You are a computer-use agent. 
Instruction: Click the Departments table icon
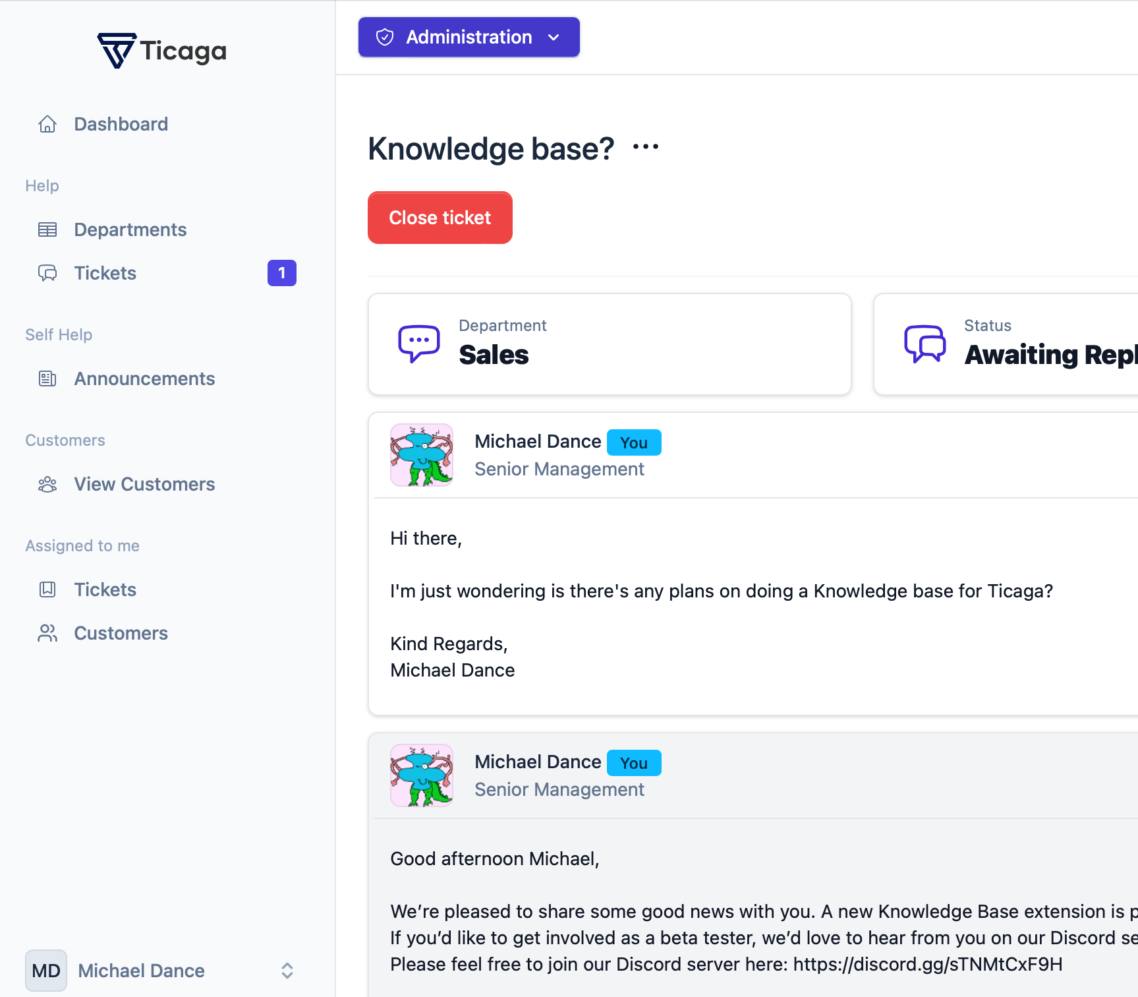coord(47,229)
